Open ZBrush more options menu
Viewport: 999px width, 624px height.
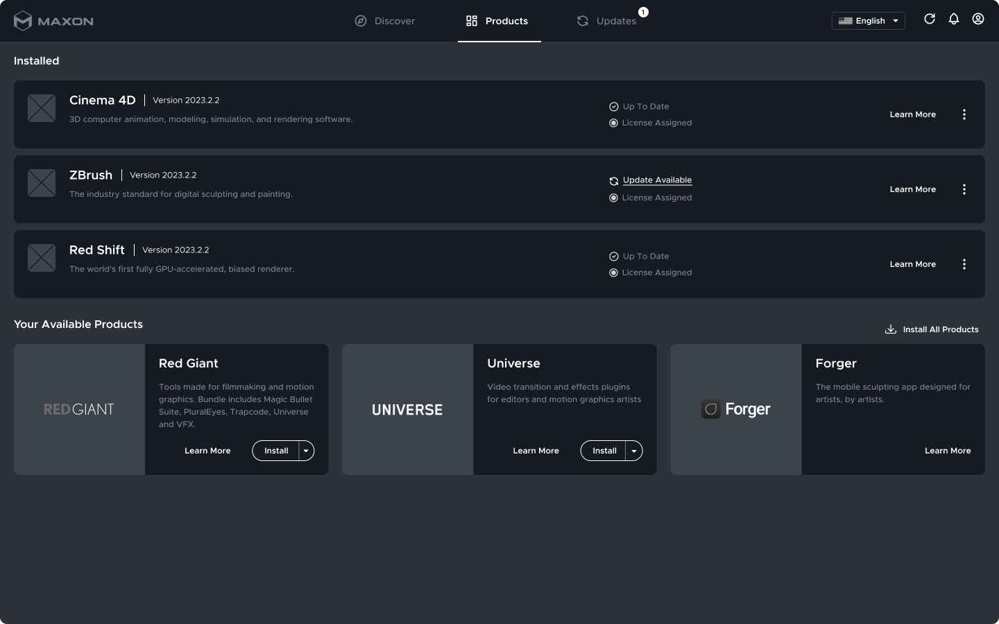(x=964, y=189)
